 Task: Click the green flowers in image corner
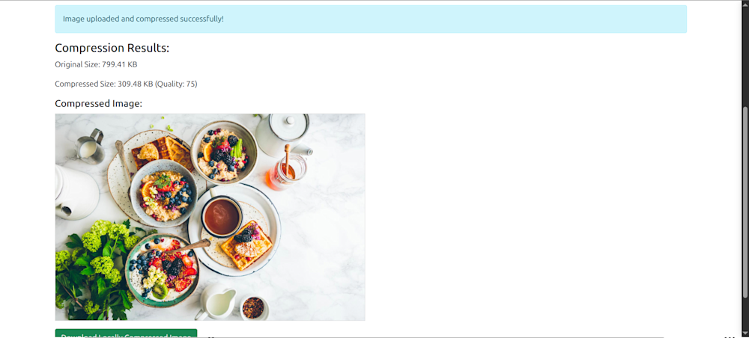(x=93, y=269)
